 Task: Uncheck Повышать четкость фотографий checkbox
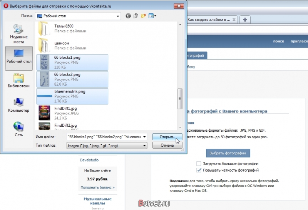tap(199, 170)
